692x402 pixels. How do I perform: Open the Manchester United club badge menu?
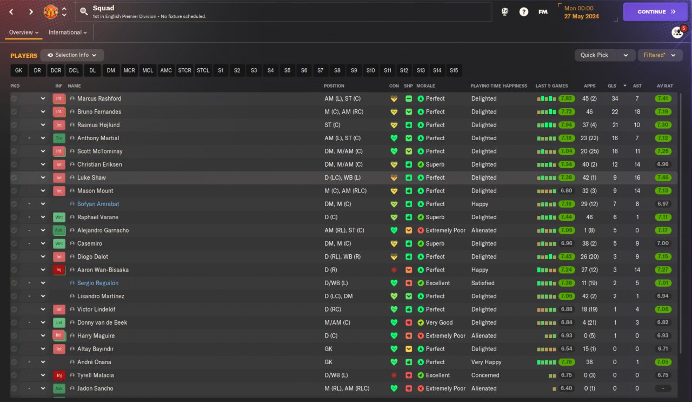(x=50, y=11)
